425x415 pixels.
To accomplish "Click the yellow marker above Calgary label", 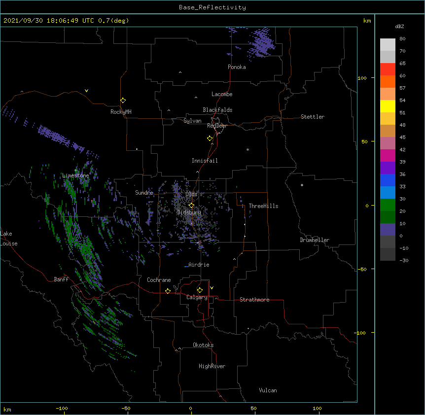I will [x=200, y=290].
